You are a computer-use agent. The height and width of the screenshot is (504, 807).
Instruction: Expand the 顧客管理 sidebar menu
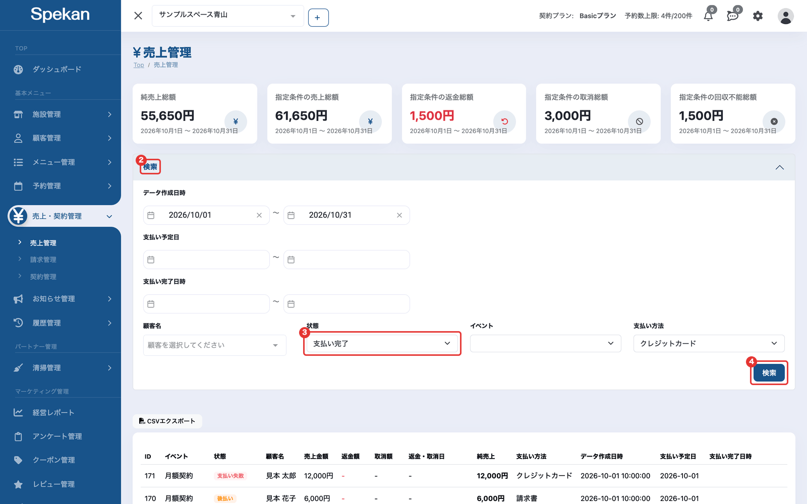pos(61,138)
